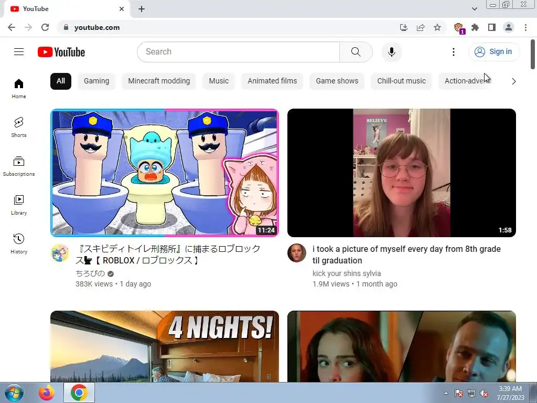
Task: Expand the tab search dropdown arrow
Action: [474, 9]
